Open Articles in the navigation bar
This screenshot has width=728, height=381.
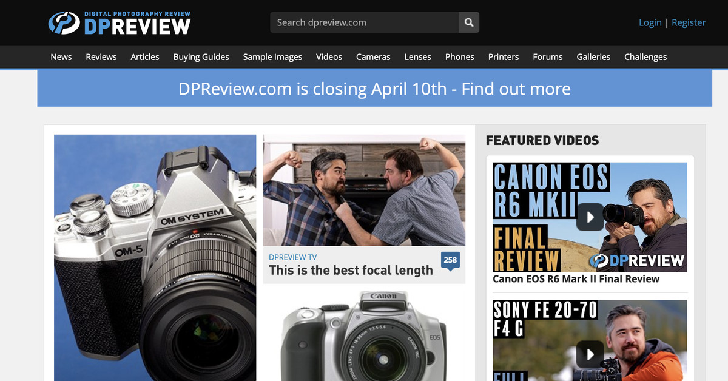pos(145,57)
